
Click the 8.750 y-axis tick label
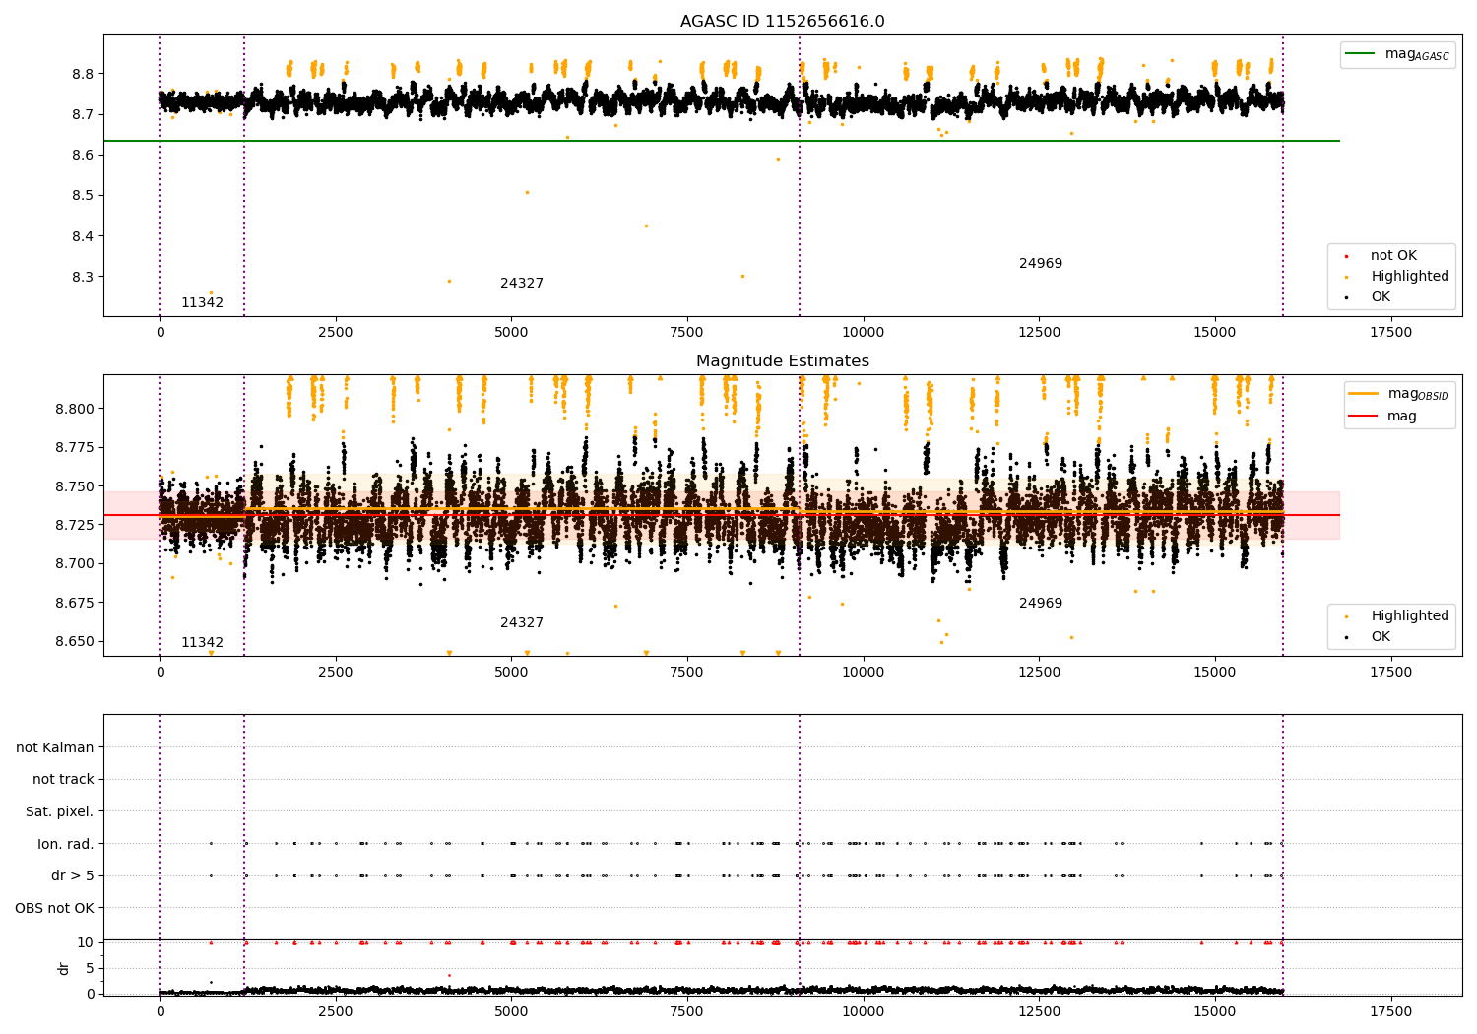76,486
